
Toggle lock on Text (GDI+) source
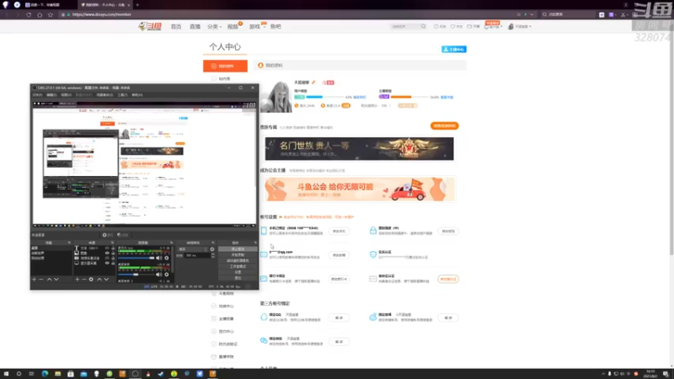pyautogui.click(x=113, y=248)
